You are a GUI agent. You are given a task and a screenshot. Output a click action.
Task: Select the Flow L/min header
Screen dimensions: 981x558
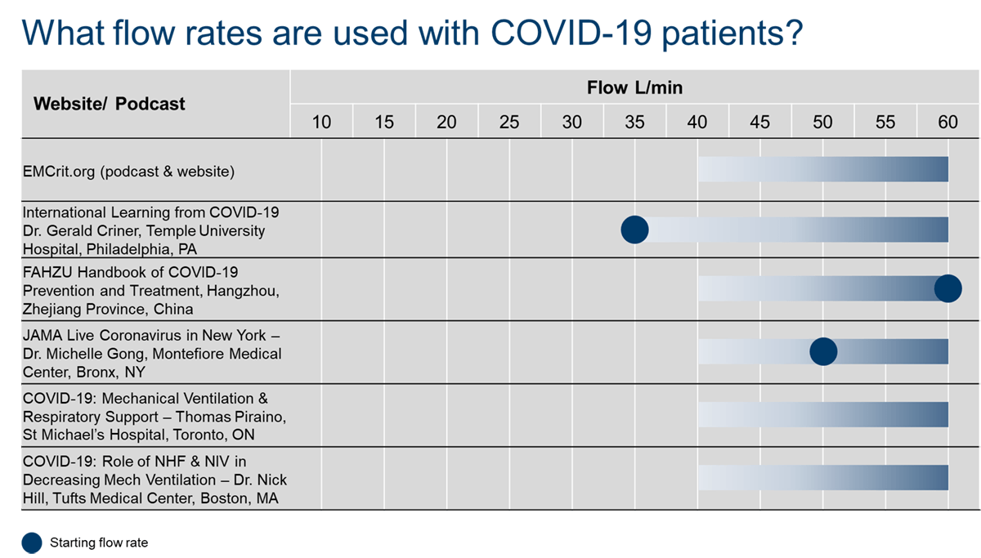634,87
